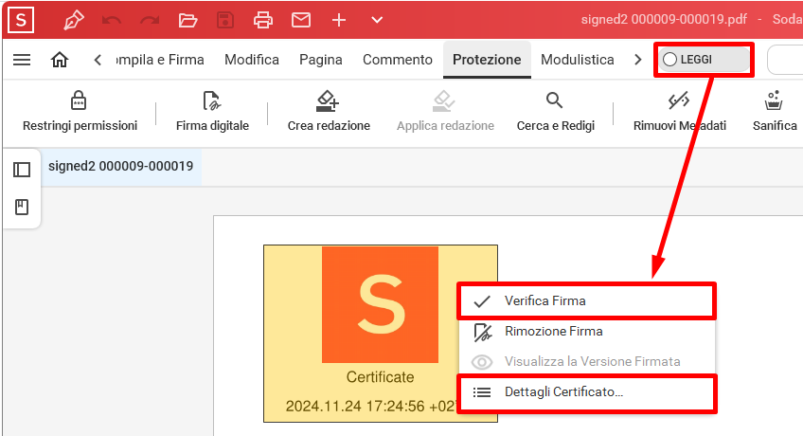Click the Sanifica tool
Image resolution: width=803 pixels, height=436 pixels.
pyautogui.click(x=775, y=111)
